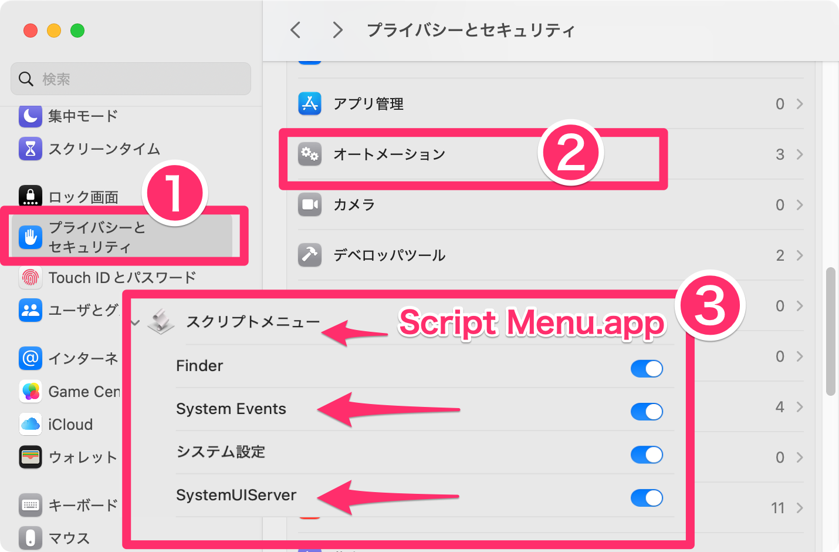Disable システム設定 automation switch
This screenshot has width=839, height=552.
click(x=647, y=455)
